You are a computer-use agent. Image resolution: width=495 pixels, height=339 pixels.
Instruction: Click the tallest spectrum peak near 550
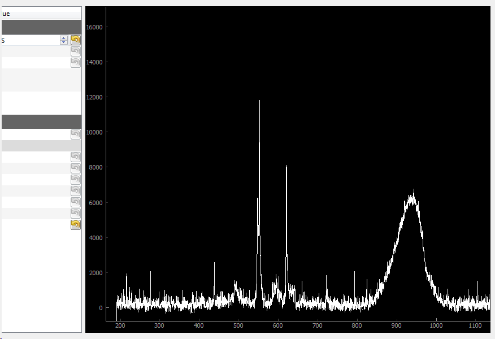point(259,102)
